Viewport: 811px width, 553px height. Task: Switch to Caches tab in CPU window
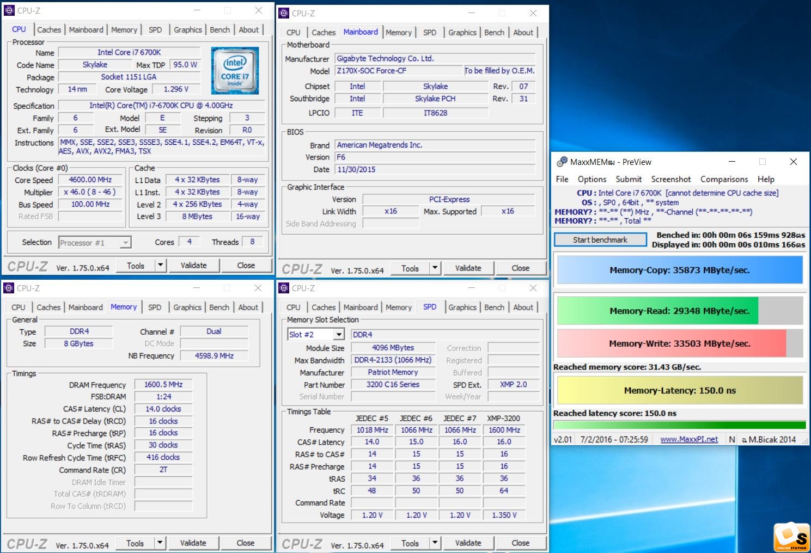click(49, 30)
